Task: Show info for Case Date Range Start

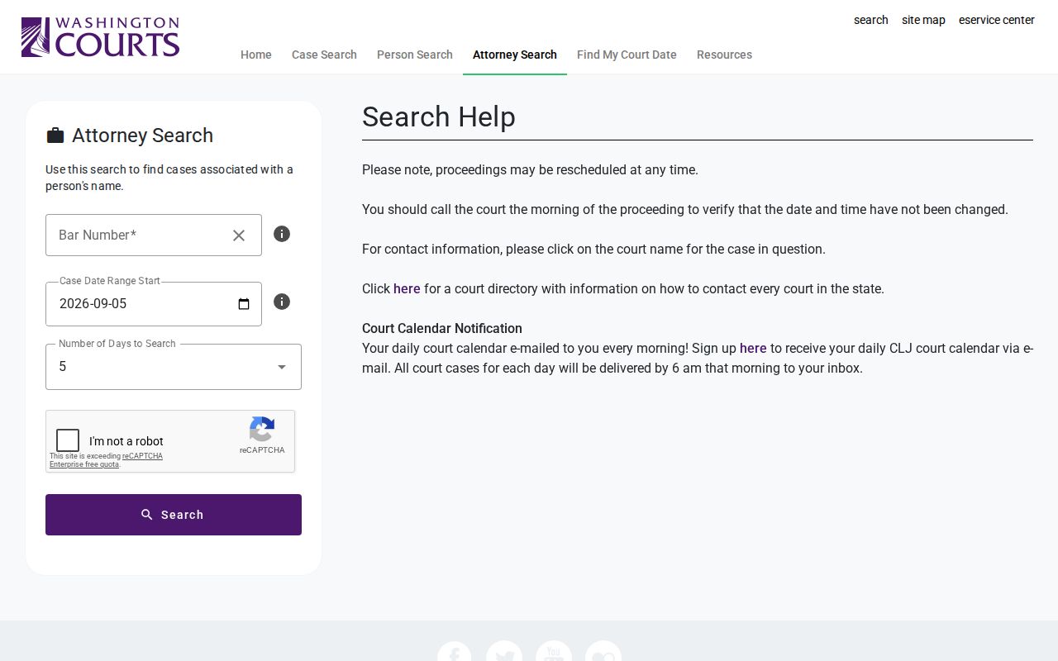Action: 282,302
